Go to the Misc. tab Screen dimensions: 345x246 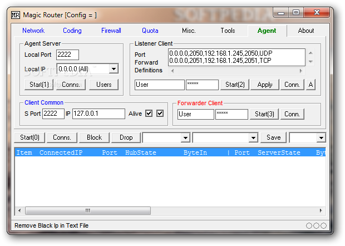189,31
